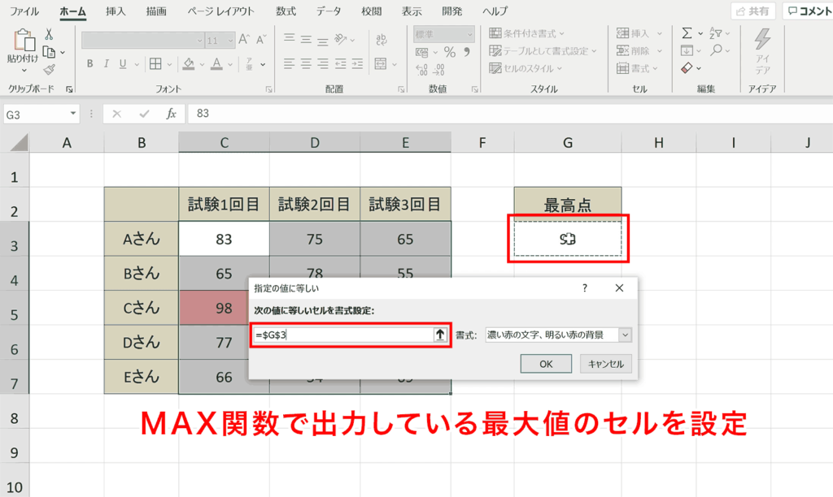Viewport: 833px width, 497px height.
Task: Toggle Underline formatting
Action: coord(123,64)
